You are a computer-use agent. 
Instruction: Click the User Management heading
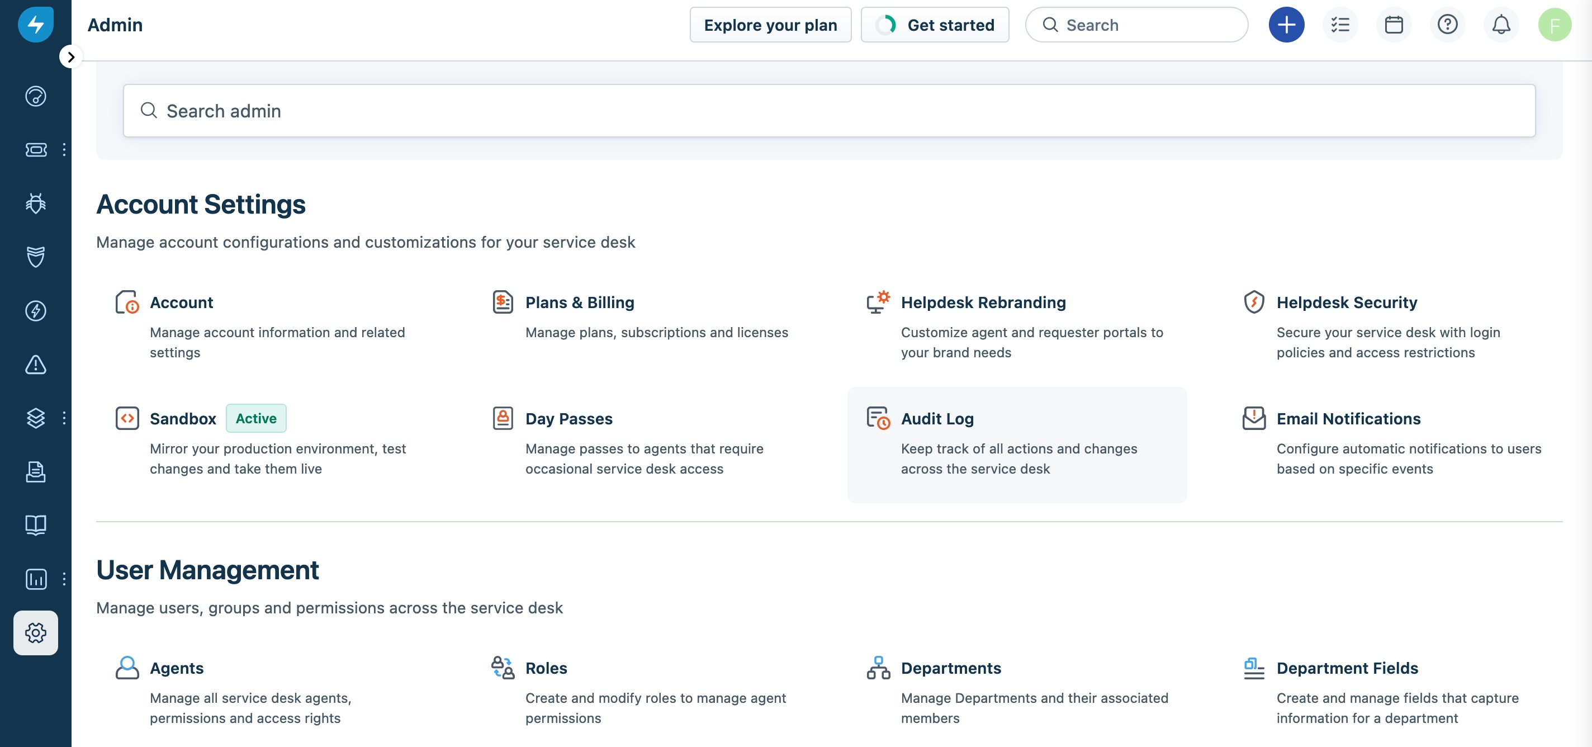(207, 570)
